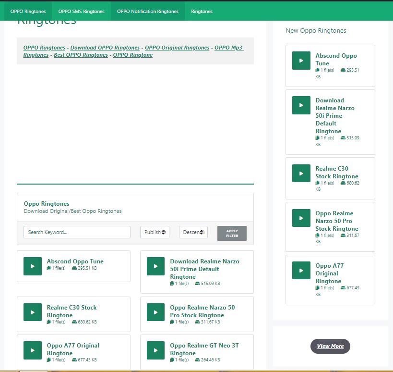
Task: Play Oppo Realme Narzo 50 Pro in the sidebar
Action: coord(301,218)
